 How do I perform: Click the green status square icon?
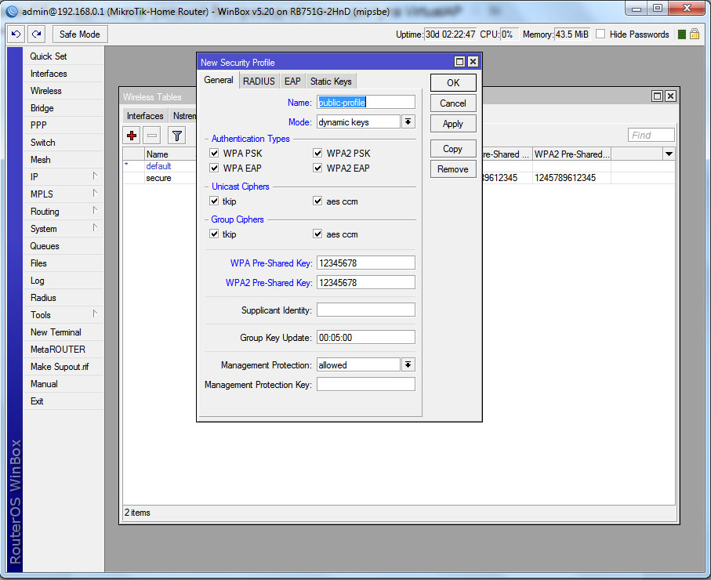pos(682,34)
